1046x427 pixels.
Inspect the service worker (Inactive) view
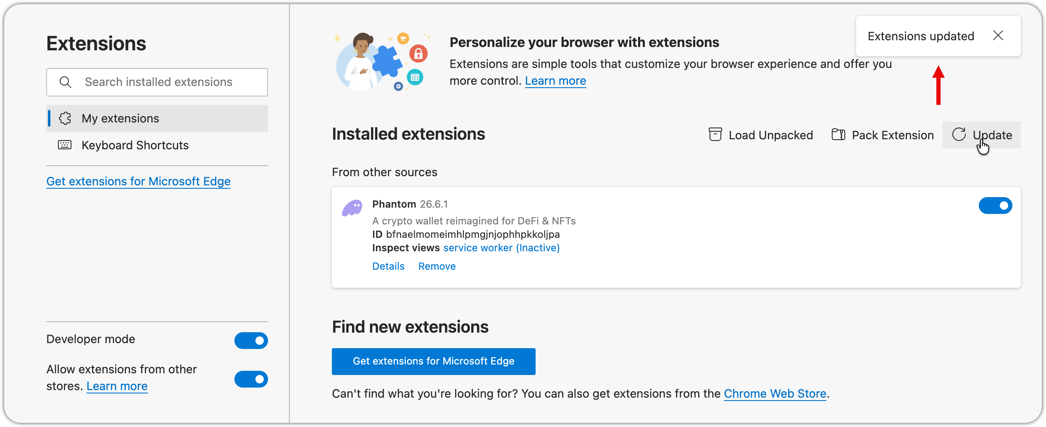[x=502, y=248]
